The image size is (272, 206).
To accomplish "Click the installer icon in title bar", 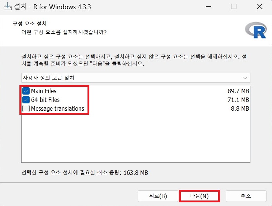I will [x=7, y=7].
